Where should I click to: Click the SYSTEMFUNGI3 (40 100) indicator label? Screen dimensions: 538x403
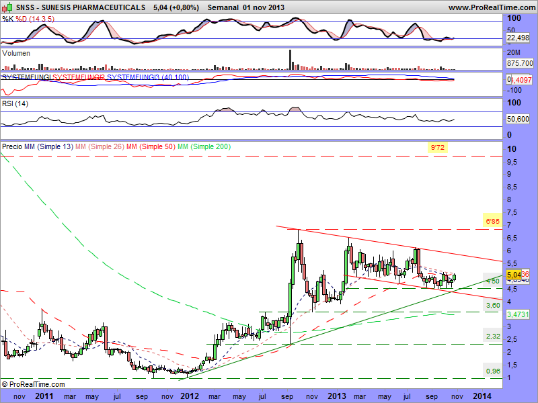(x=148, y=77)
